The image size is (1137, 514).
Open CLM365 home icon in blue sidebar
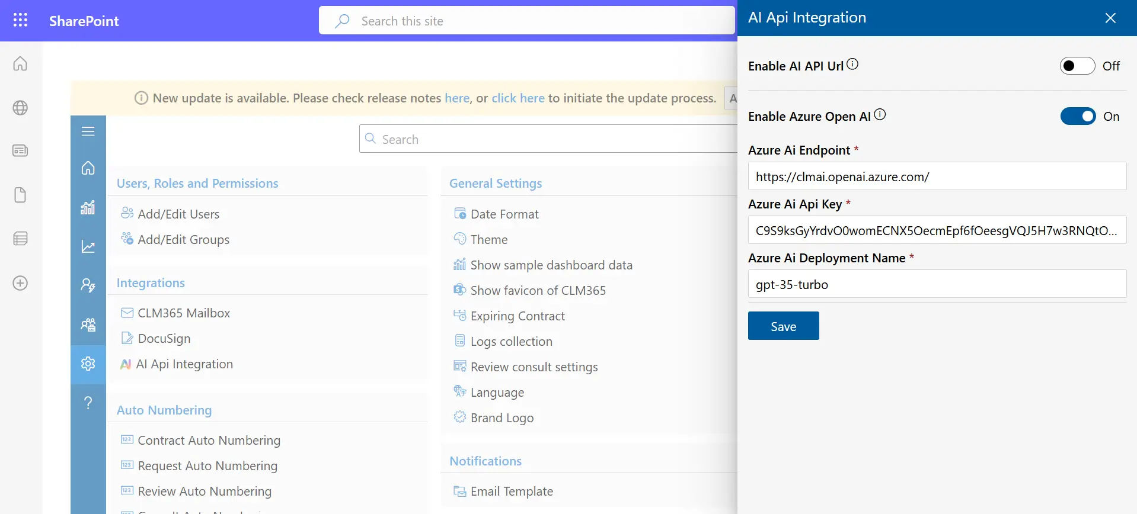88,168
